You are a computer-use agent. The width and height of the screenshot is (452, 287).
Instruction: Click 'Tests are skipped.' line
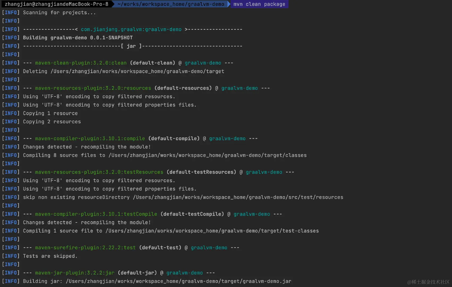pyautogui.click(x=50, y=256)
